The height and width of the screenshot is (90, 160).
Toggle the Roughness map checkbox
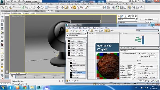135,68
